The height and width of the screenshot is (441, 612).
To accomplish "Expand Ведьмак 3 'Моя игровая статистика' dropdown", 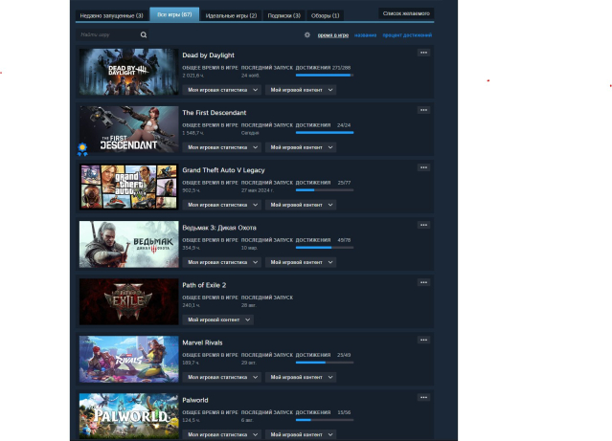I will pos(221,262).
